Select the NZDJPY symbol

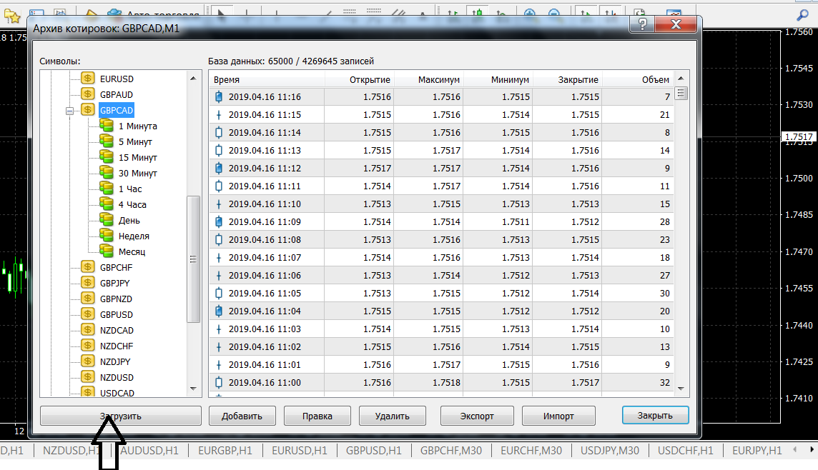(115, 361)
